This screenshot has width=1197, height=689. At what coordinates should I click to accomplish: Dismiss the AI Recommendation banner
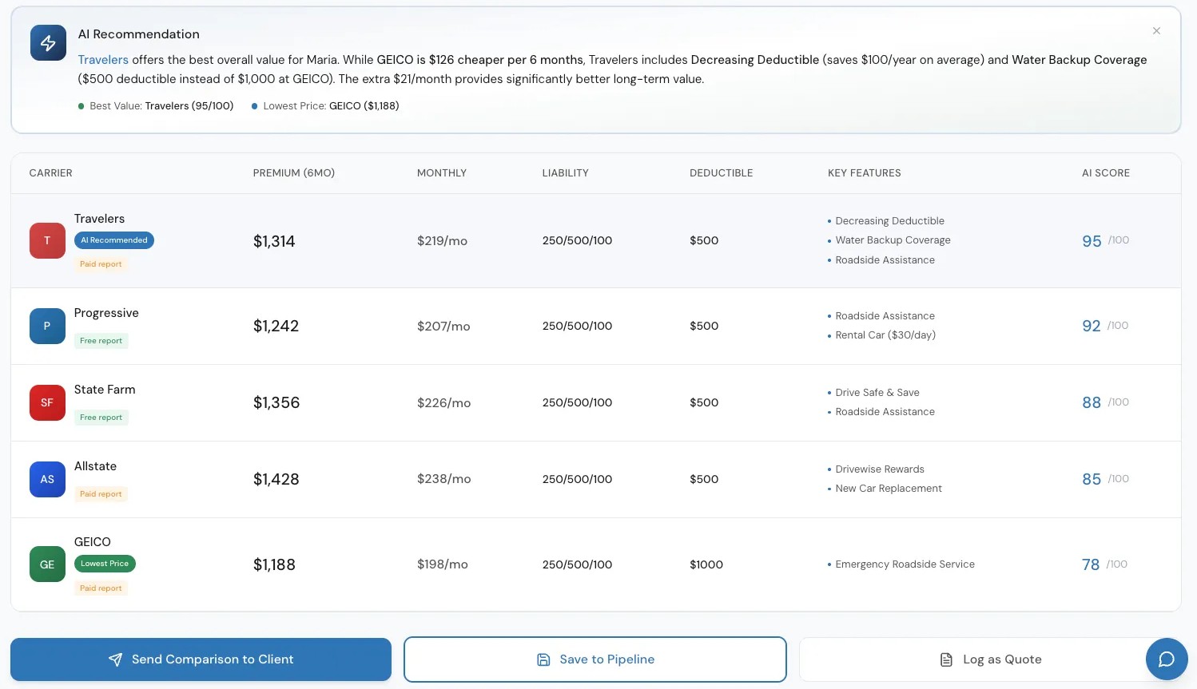[1156, 31]
